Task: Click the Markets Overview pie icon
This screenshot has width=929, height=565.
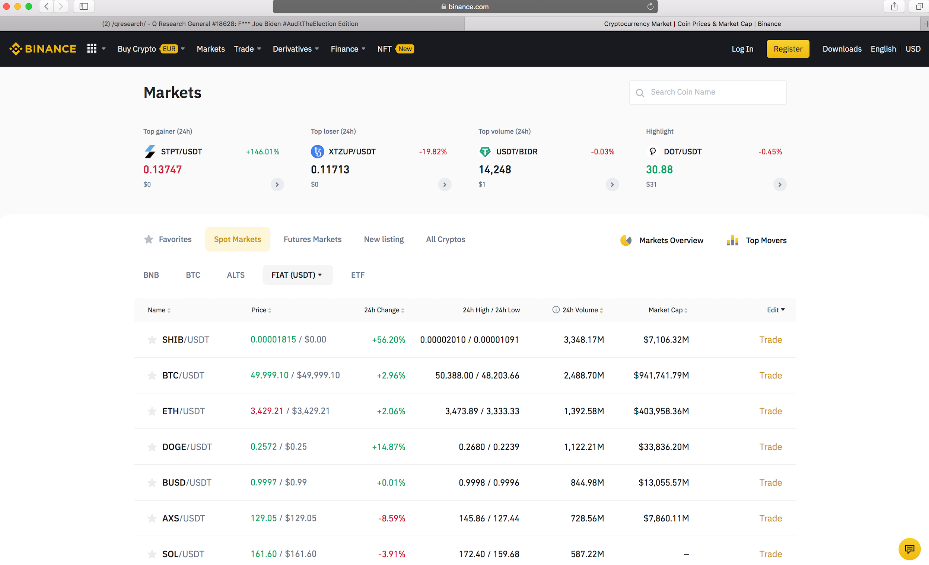Action: pos(626,240)
